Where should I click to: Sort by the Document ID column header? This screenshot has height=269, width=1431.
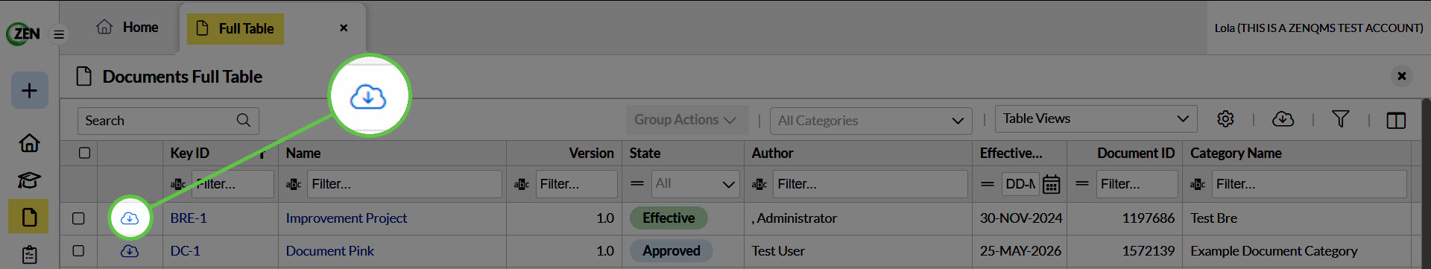coord(1136,153)
